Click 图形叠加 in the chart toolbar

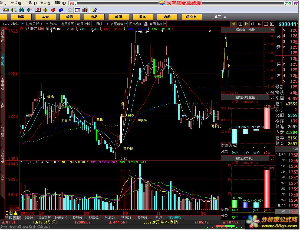pos(136,24)
